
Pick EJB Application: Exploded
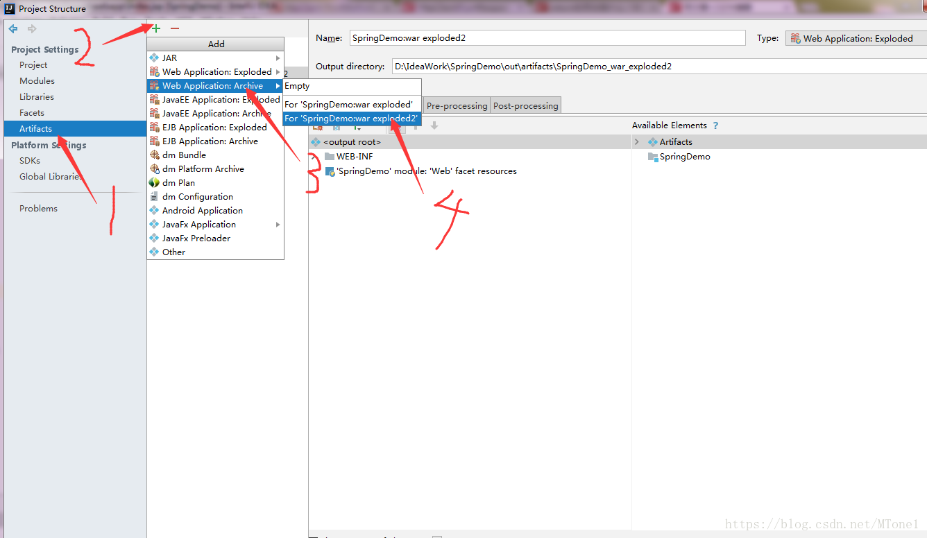(x=215, y=127)
